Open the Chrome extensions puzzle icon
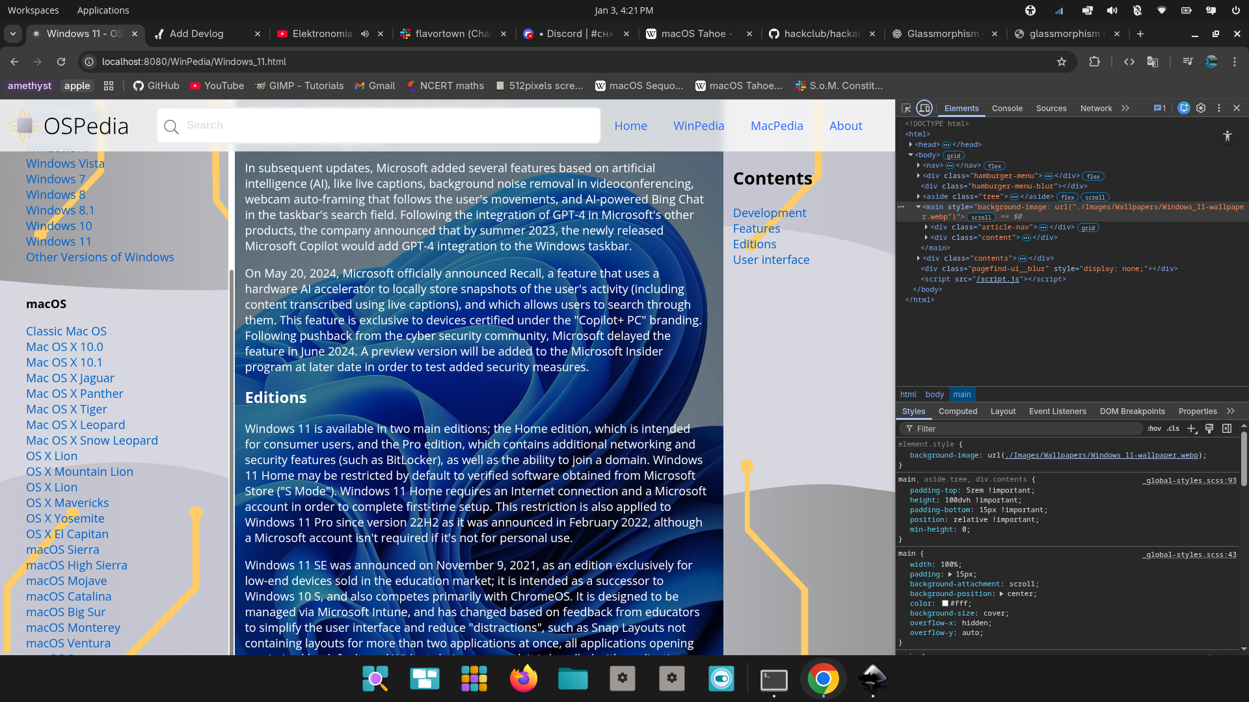 tap(1094, 62)
